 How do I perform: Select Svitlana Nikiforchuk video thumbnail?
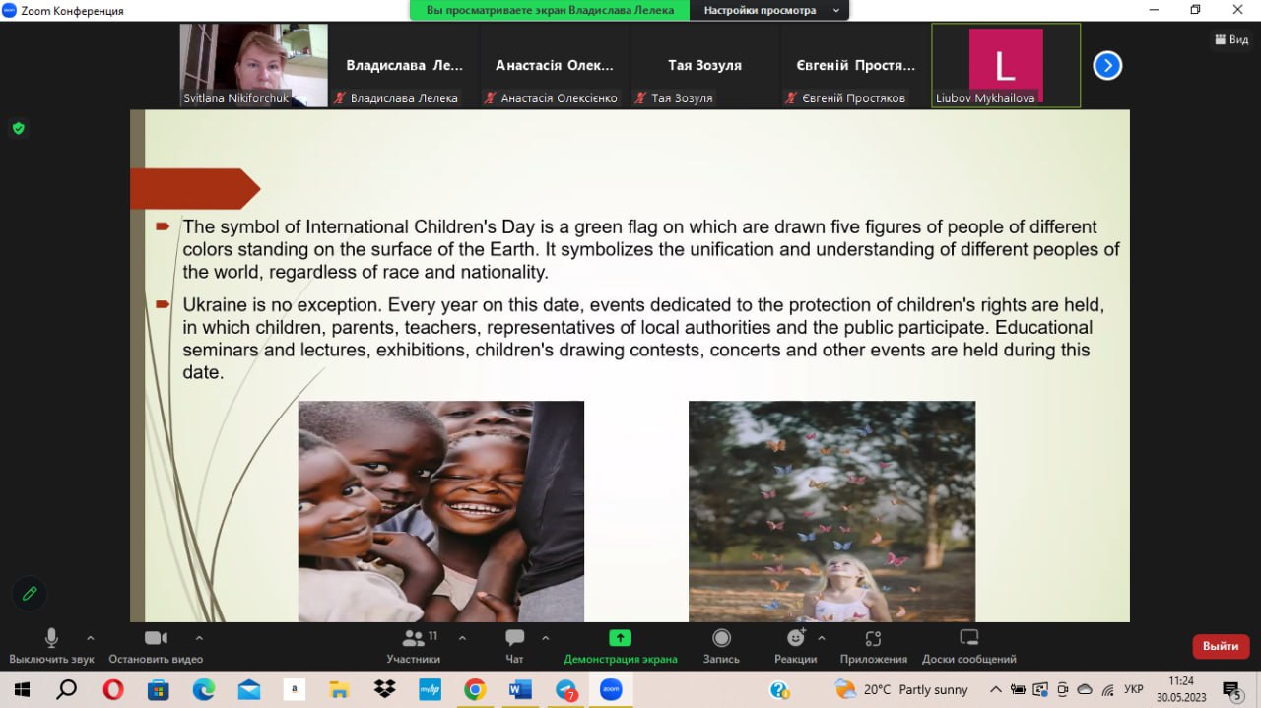[x=254, y=65]
